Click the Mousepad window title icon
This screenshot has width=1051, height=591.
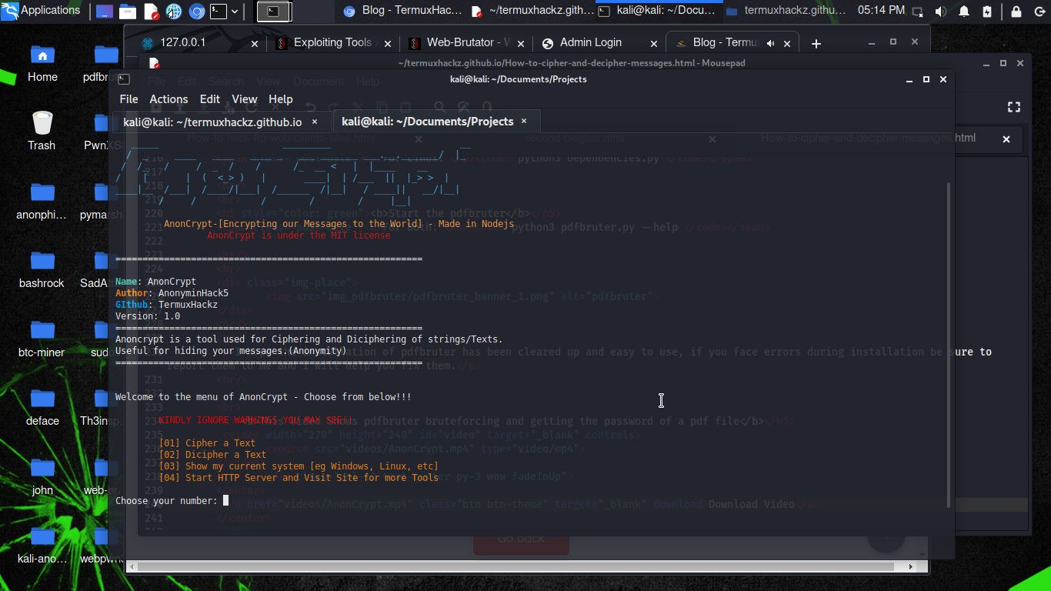pos(154,63)
